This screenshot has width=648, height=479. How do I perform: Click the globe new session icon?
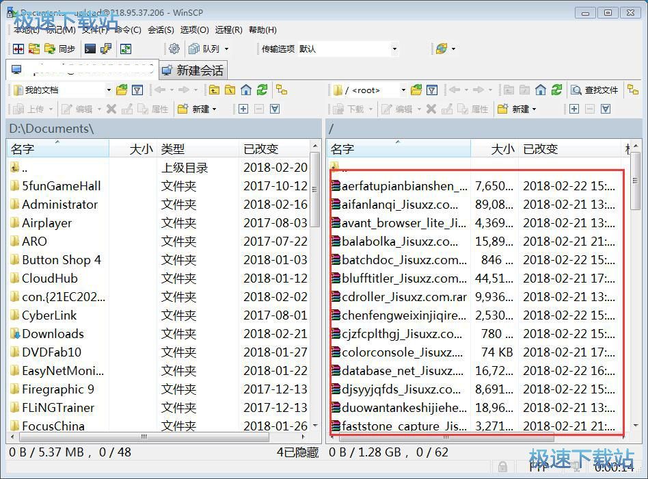(442, 49)
